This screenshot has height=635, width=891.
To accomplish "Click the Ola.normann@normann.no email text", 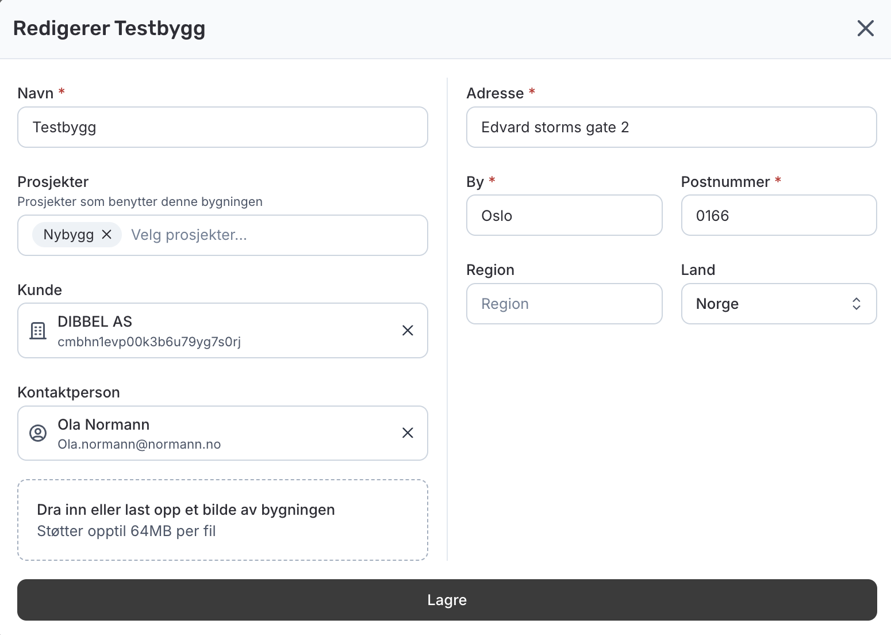I will 139,445.
